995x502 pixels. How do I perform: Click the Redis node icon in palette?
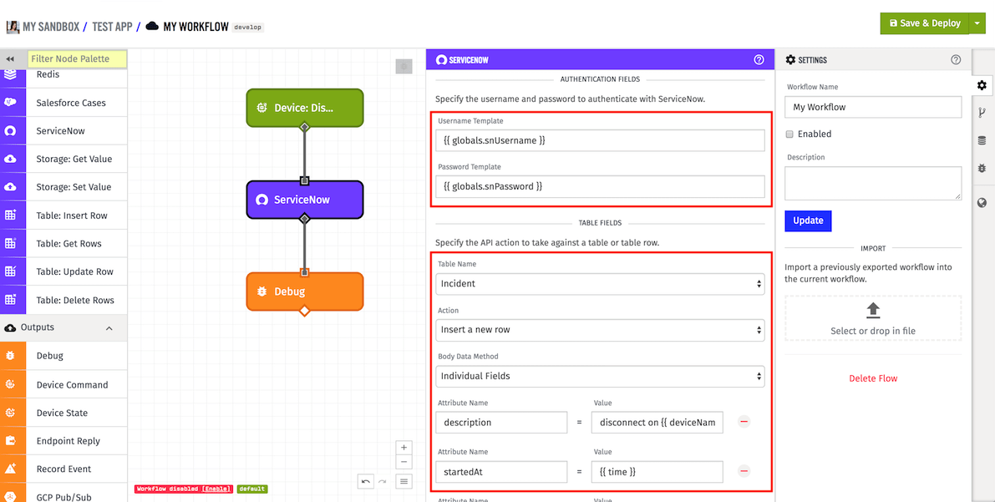point(10,74)
